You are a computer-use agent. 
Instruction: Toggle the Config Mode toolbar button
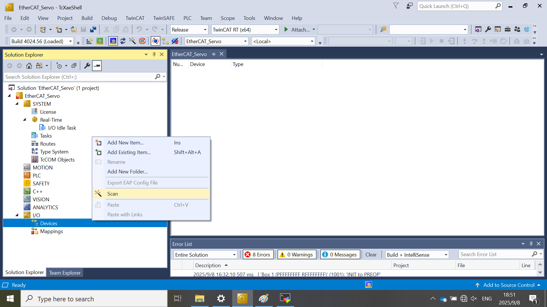pos(113,41)
